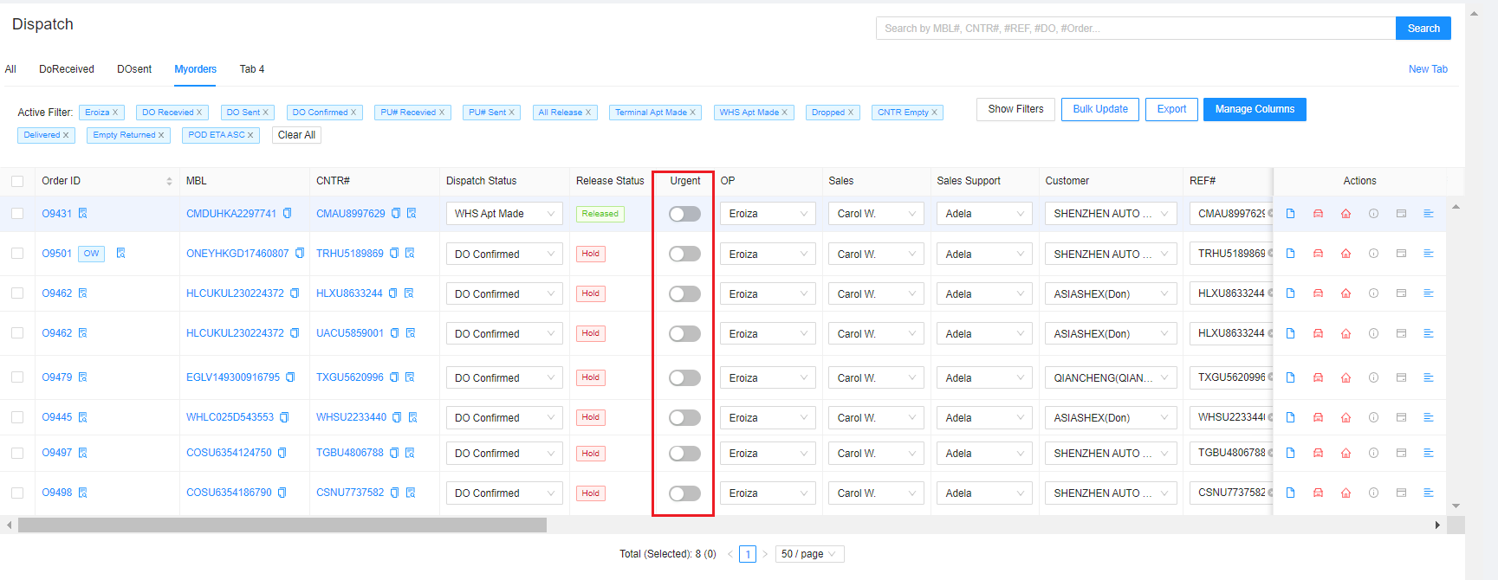
Task: Click the search-document icon beside container WHSU2233440
Action: [x=412, y=417]
